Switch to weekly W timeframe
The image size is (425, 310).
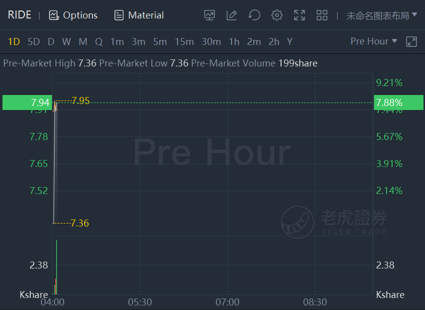66,41
